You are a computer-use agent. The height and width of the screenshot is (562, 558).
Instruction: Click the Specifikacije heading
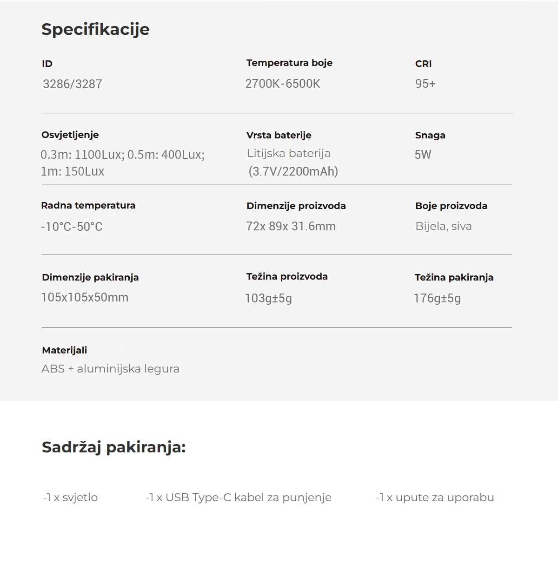[95, 29]
